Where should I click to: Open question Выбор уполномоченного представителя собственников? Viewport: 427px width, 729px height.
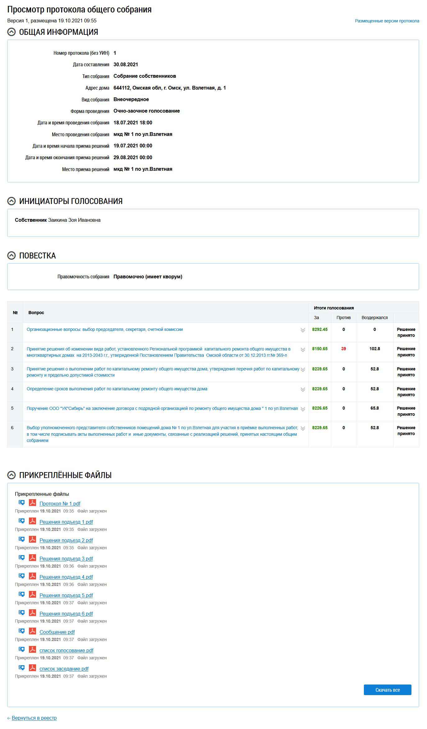tap(162, 434)
